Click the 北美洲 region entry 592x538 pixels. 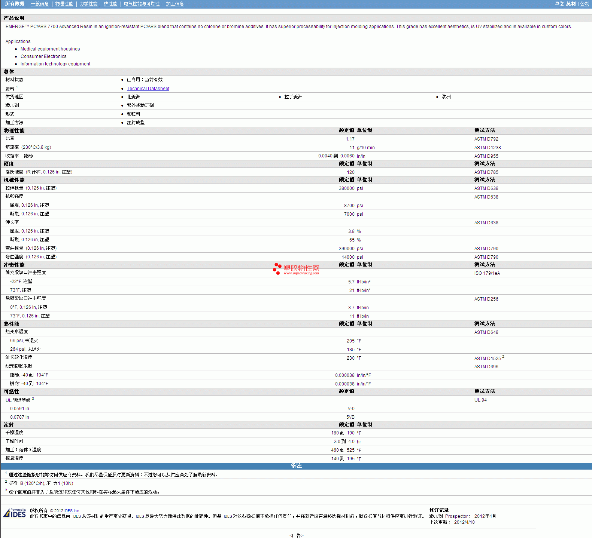(133, 97)
